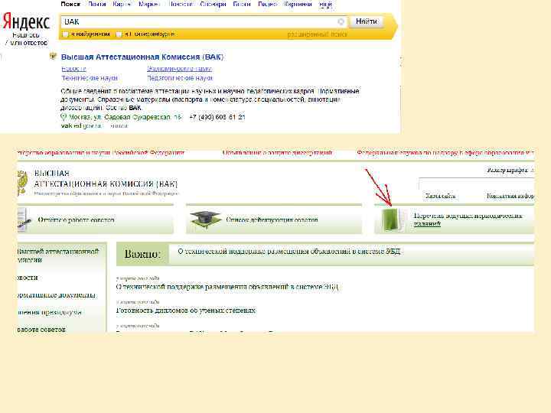Open Отчёты о работе советов section
551x413 pixels.
76,220
